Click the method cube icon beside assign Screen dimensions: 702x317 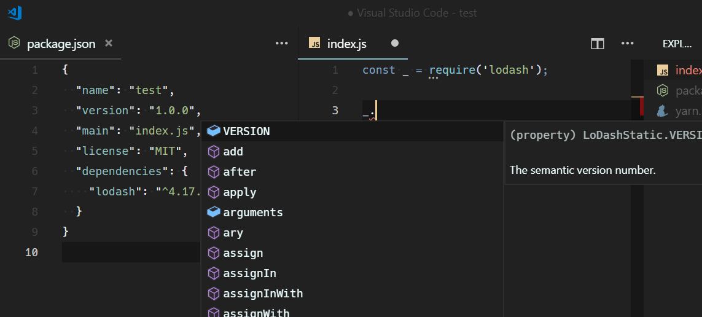[x=214, y=253]
